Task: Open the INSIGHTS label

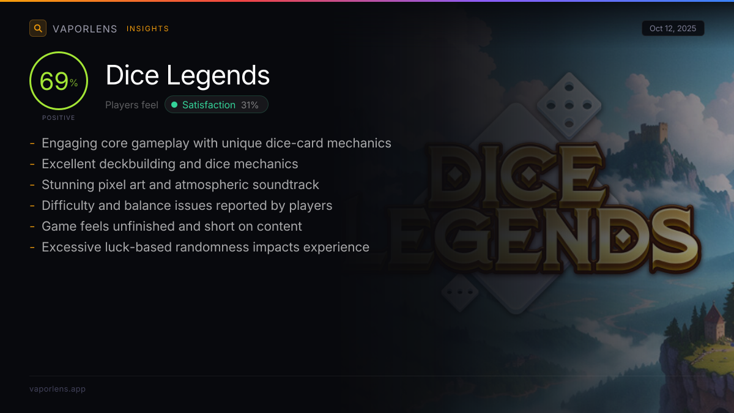Action: pos(147,29)
